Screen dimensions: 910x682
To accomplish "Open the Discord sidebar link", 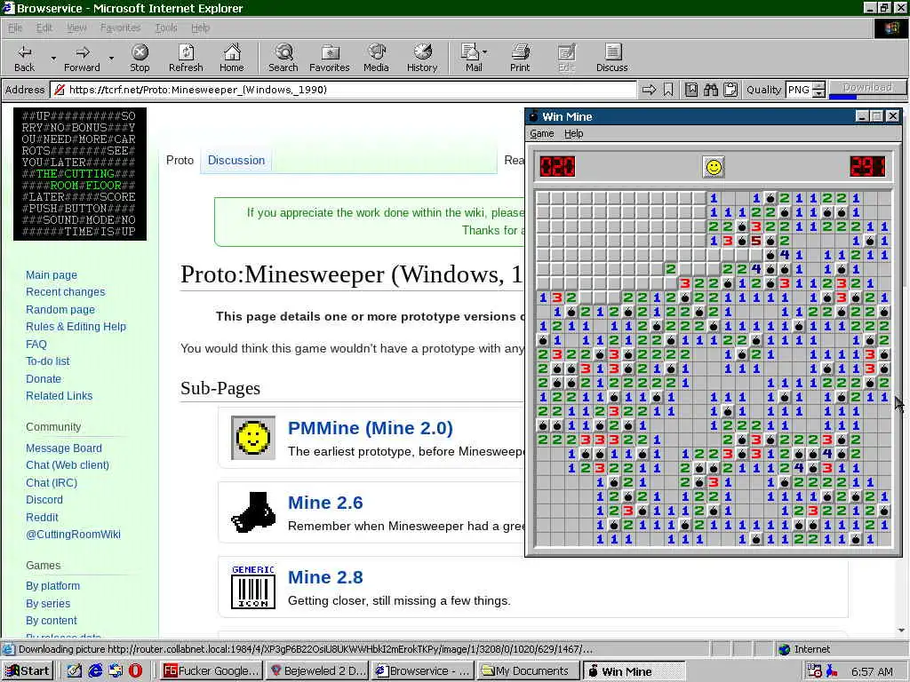I will (44, 499).
